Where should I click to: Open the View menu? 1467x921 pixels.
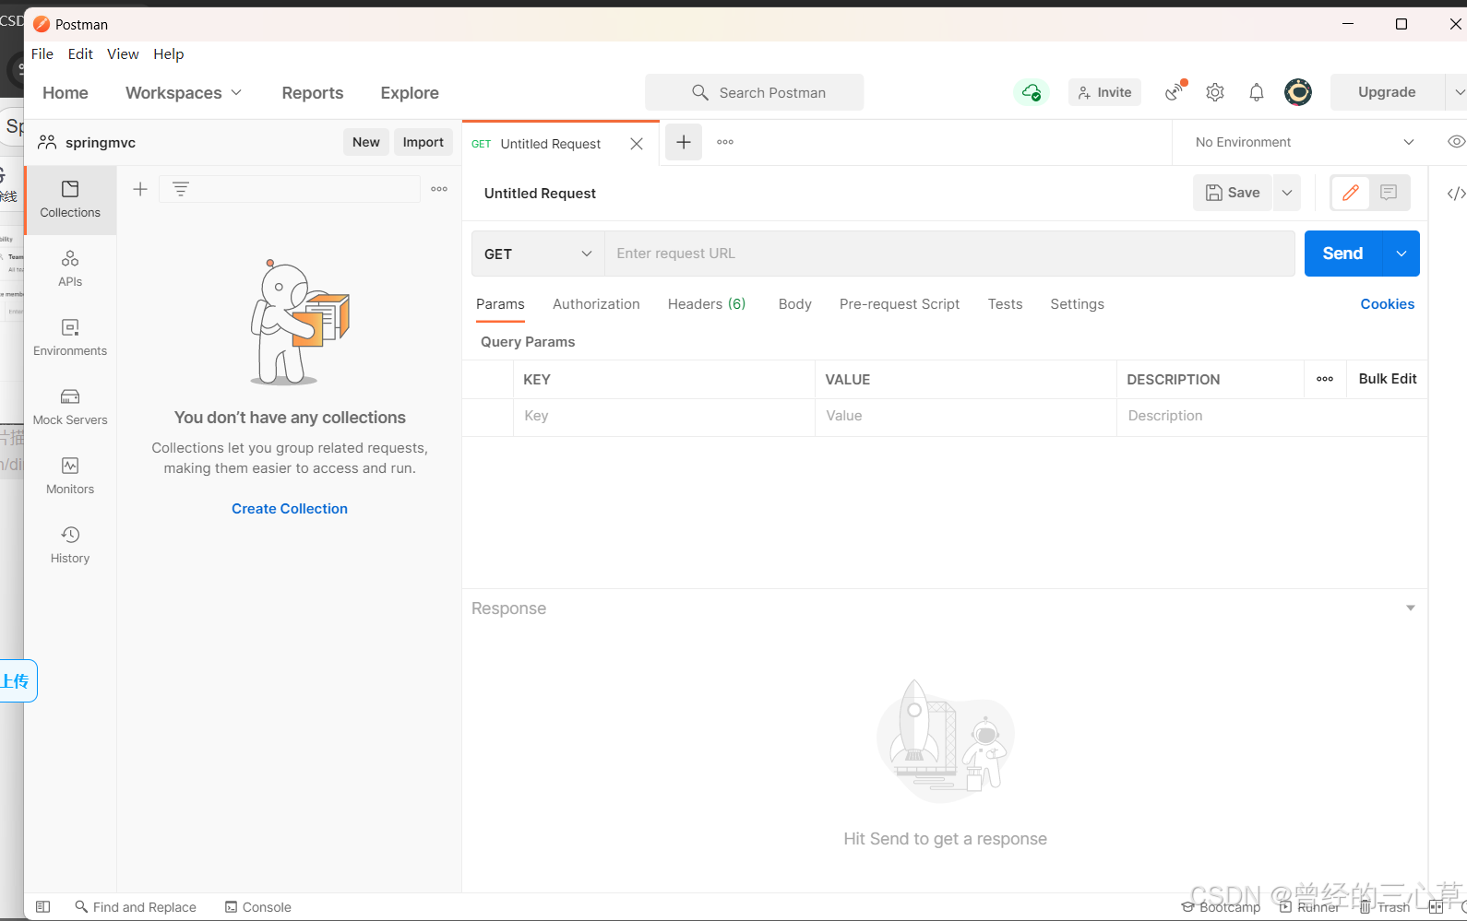point(123,54)
